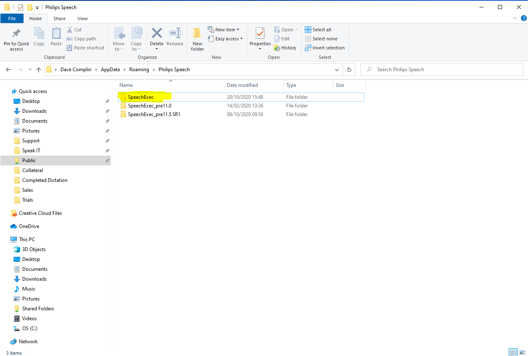The width and height of the screenshot is (528, 356).
Task: Create a New folder
Action: pos(198,39)
